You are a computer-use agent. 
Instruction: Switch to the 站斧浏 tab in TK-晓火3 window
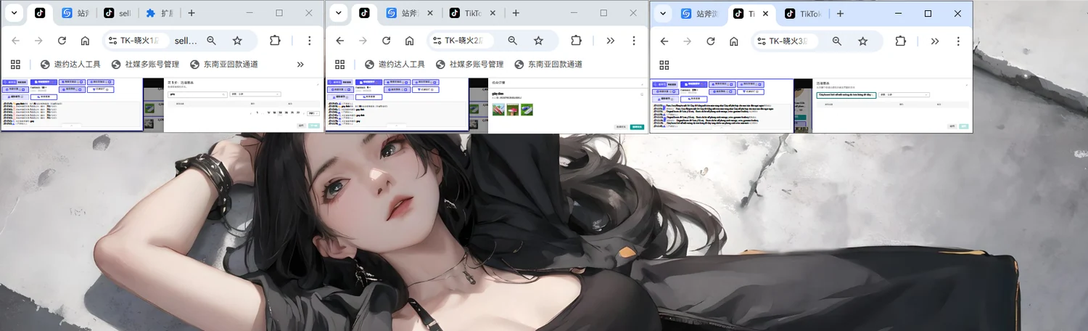(x=699, y=13)
